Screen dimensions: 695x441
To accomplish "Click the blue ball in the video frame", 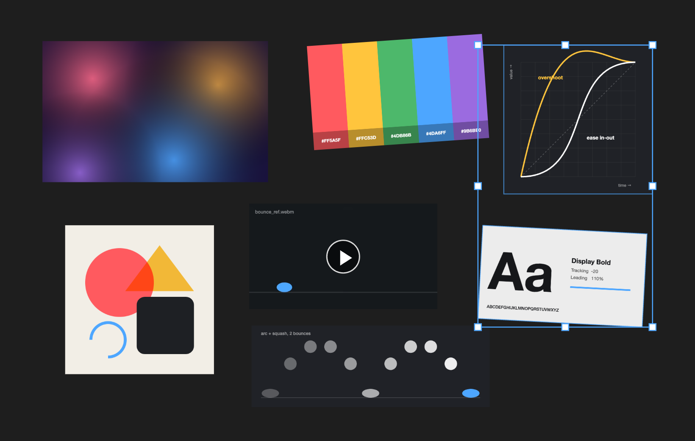I will (284, 287).
